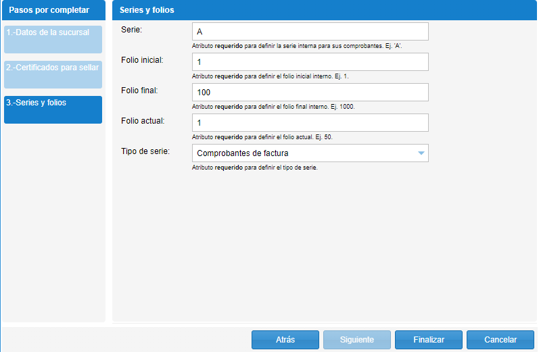Cancel the setup with Cancelar
Viewport: 539px width, 352px height.
[x=500, y=340]
